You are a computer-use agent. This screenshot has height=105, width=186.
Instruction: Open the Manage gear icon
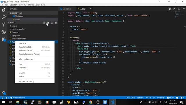pyautogui.click(x=4, y=93)
